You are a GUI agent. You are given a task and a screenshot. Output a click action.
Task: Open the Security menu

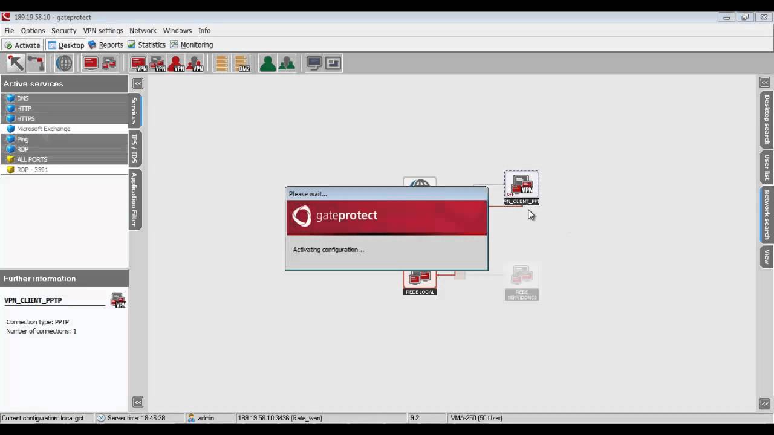pos(63,31)
